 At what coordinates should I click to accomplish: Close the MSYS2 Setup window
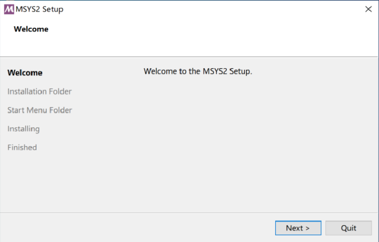tap(368, 10)
